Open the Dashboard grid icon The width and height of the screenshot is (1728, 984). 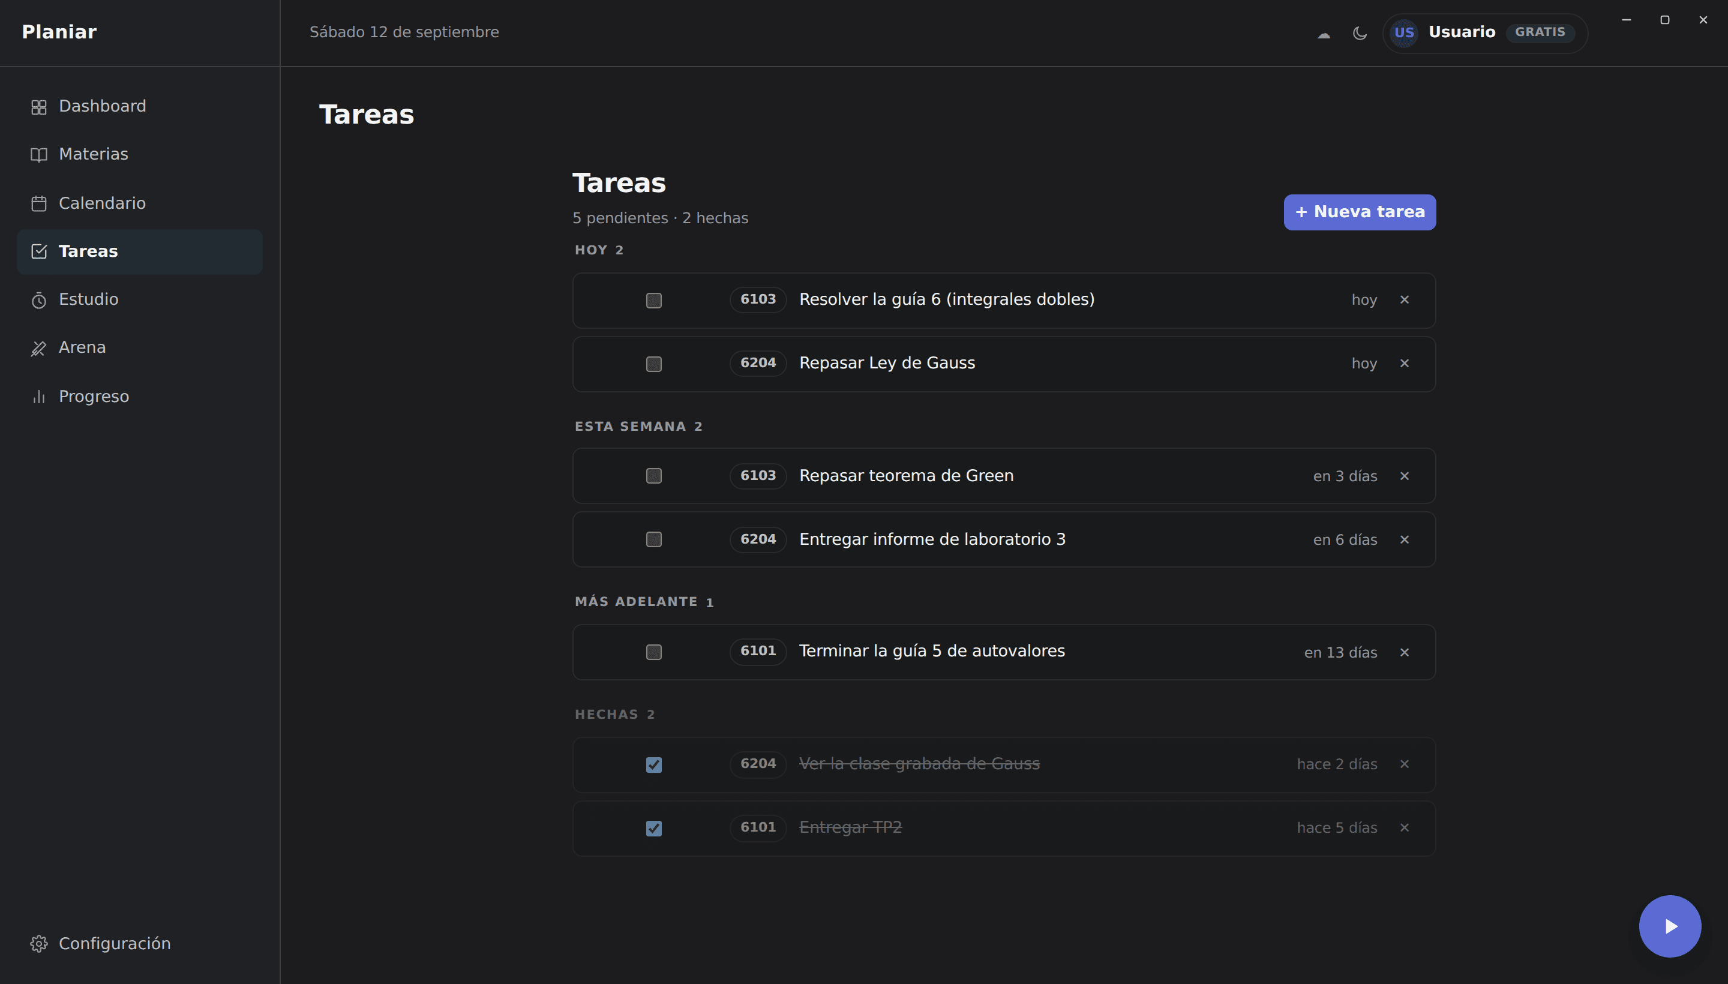[38, 107]
